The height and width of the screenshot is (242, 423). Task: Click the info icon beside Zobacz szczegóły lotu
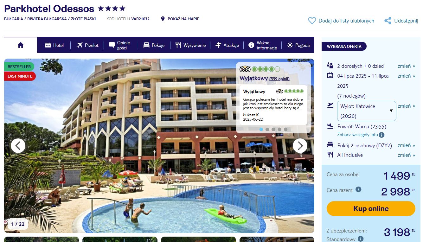pos(381,135)
